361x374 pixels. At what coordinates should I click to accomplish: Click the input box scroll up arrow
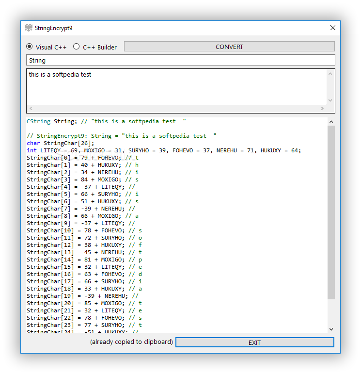pyautogui.click(x=330, y=74)
